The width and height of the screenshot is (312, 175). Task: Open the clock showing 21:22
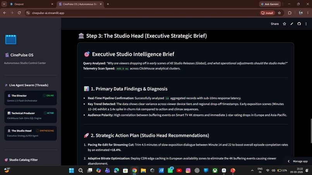click(296, 170)
